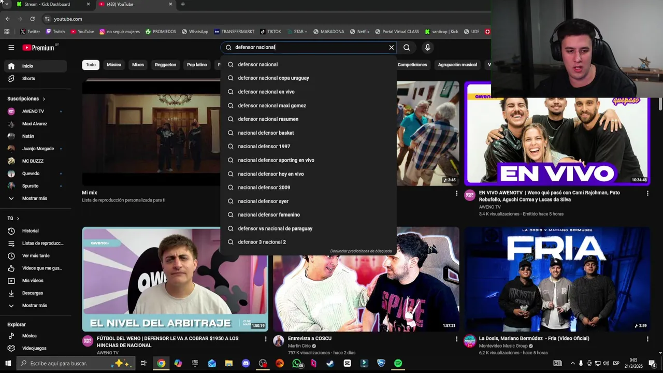Open Vídeos que me gustan

tap(34, 268)
